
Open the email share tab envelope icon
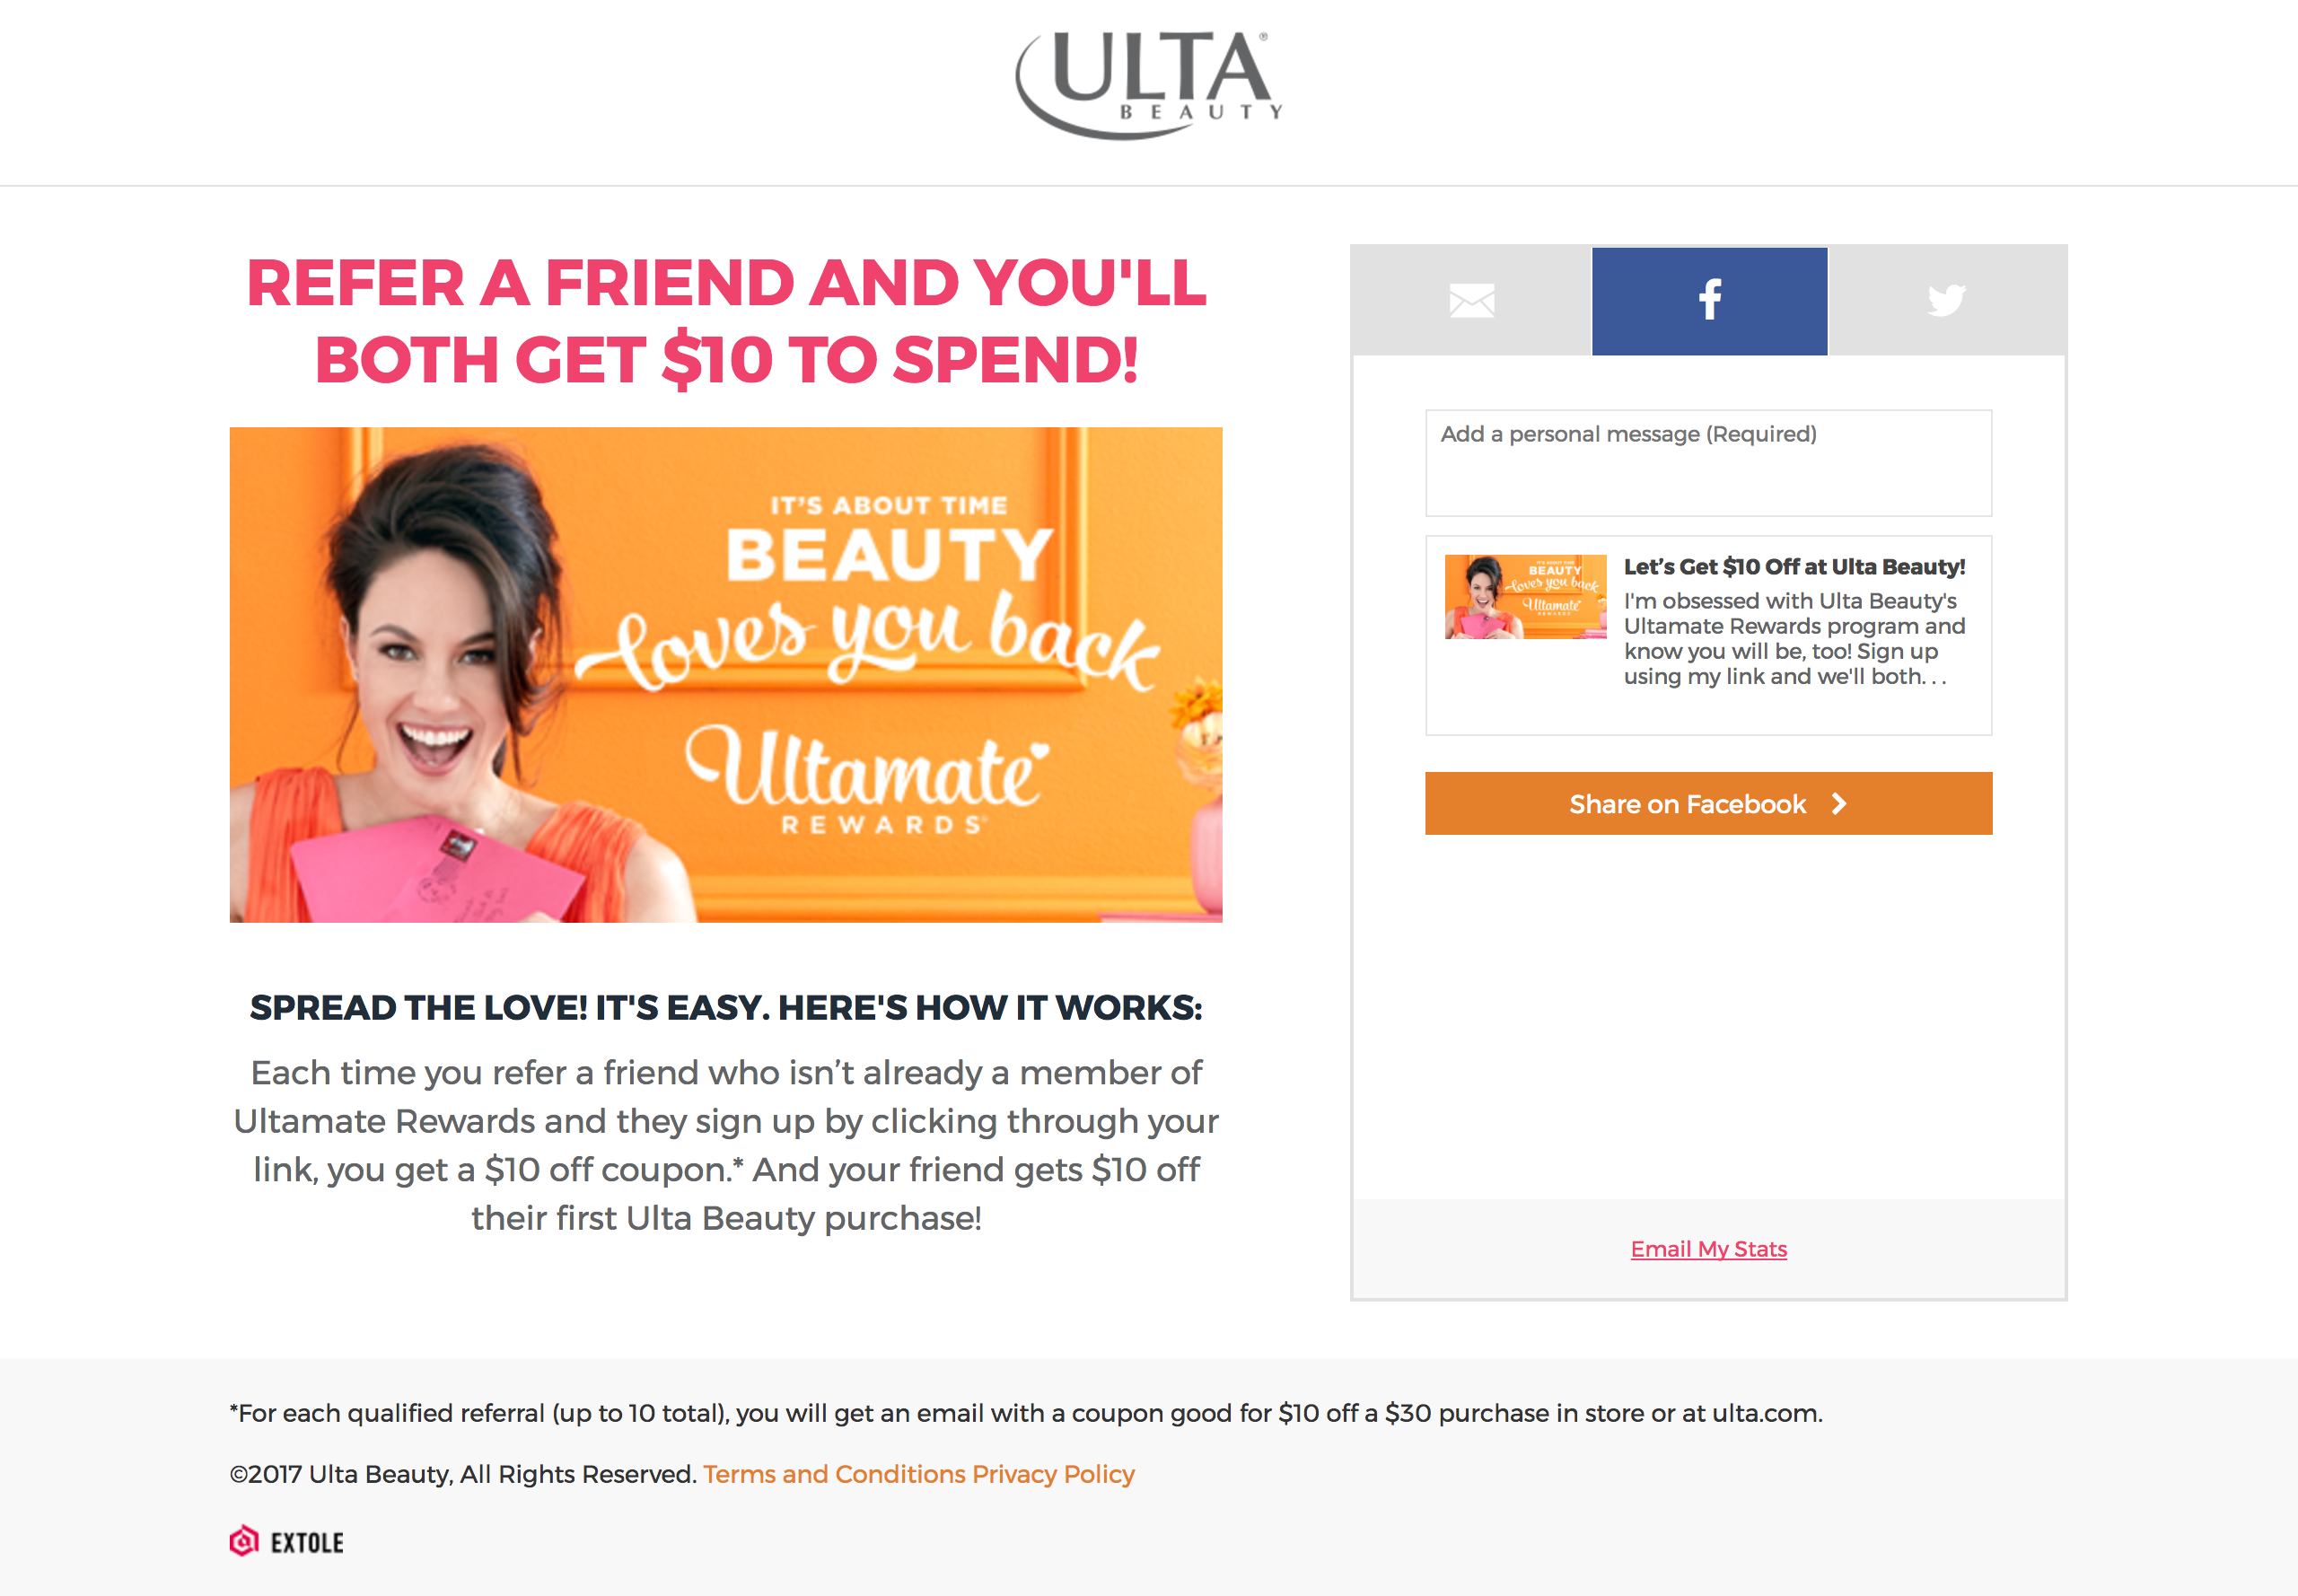pyautogui.click(x=1471, y=300)
